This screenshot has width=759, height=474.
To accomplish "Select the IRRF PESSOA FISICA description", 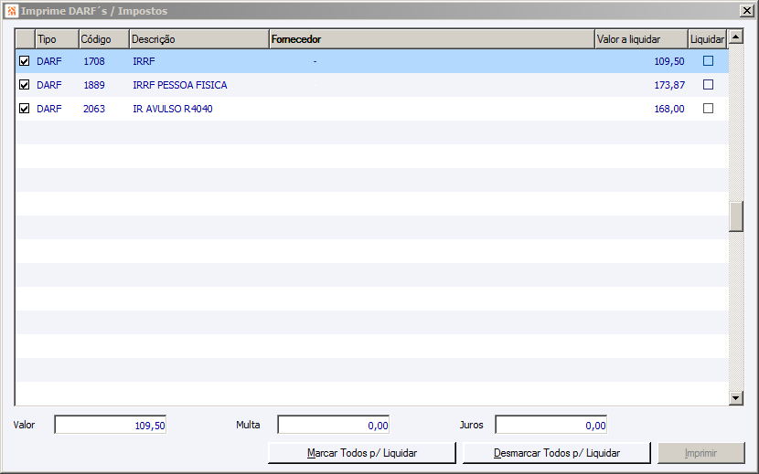I will (x=180, y=85).
